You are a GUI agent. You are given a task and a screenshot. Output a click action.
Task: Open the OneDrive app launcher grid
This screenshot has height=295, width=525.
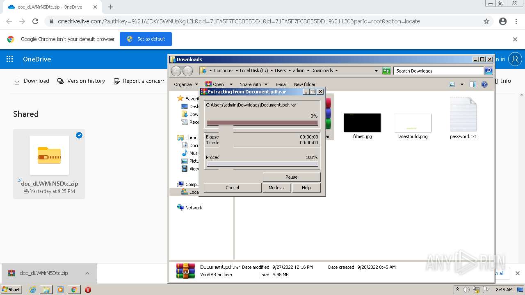pos(9,59)
